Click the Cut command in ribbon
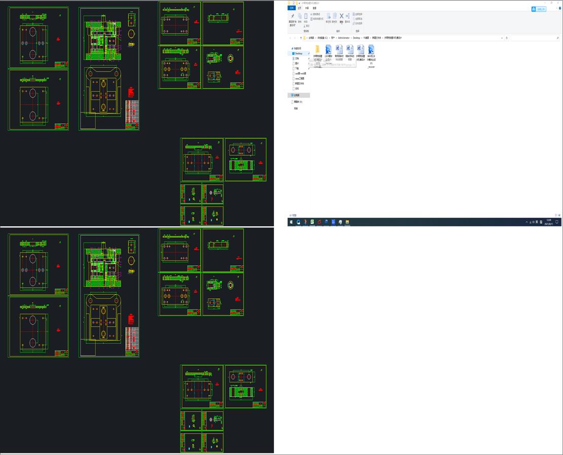This screenshot has width=563, height=455. pos(307,26)
